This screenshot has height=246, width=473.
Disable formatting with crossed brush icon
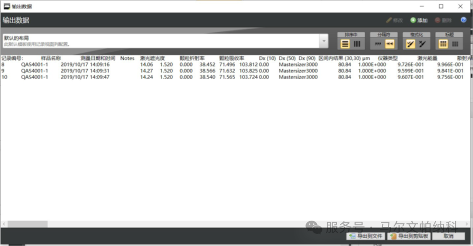[422, 44]
